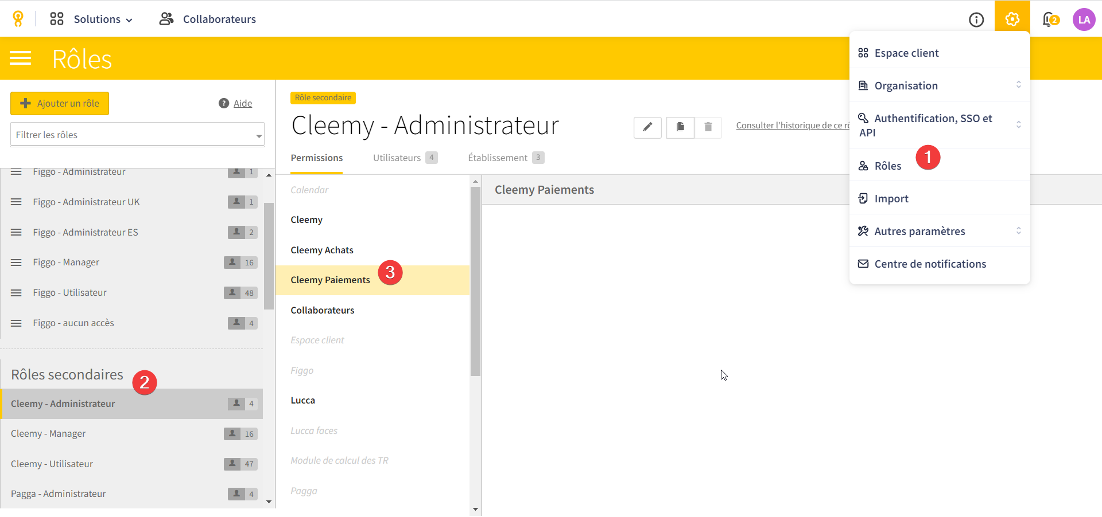Image resolution: width=1102 pixels, height=517 pixels.
Task: Focus the Filtrer les rôles field
Action: pos(137,135)
